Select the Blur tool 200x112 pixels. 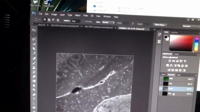tap(34, 85)
